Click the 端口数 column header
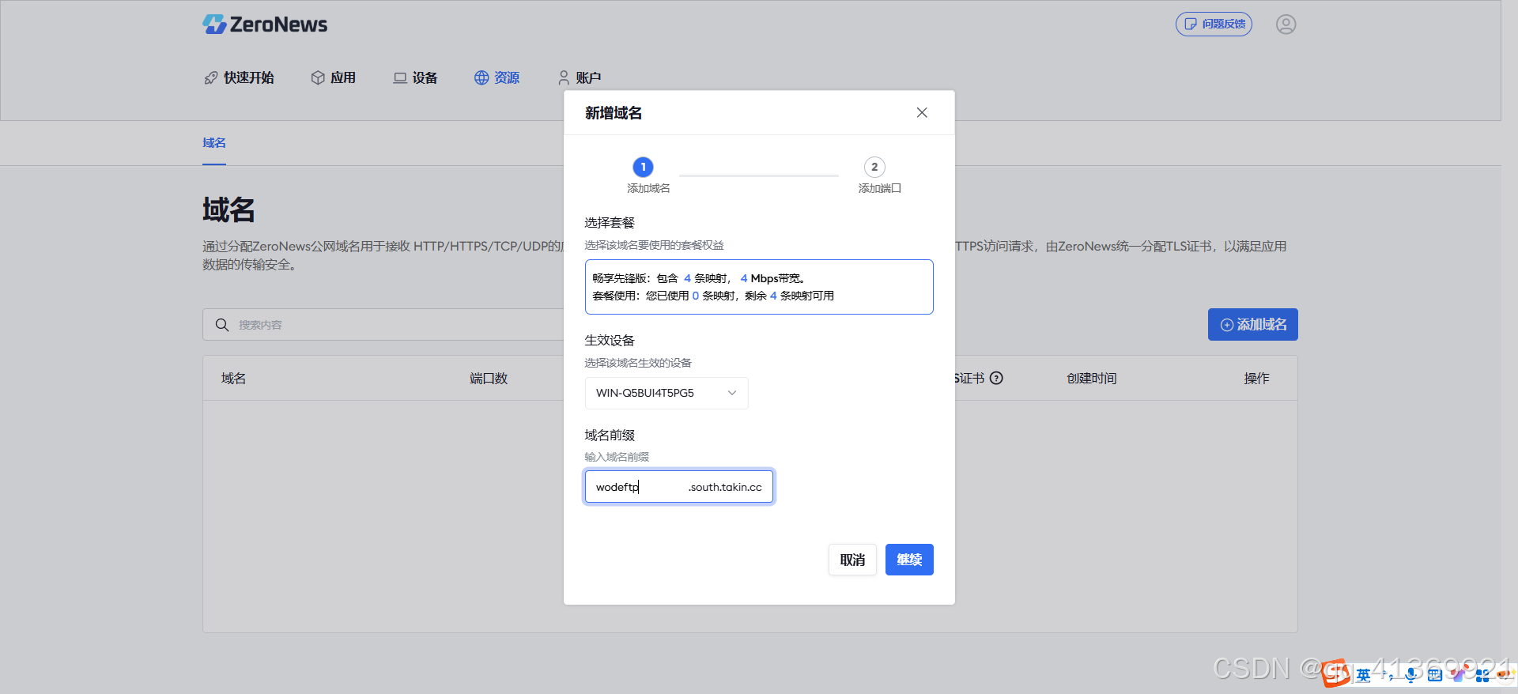Viewport: 1518px width, 694px height. coord(489,379)
